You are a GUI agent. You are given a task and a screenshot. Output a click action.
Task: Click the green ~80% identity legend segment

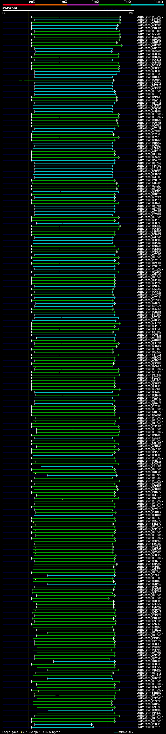pos(115,5)
